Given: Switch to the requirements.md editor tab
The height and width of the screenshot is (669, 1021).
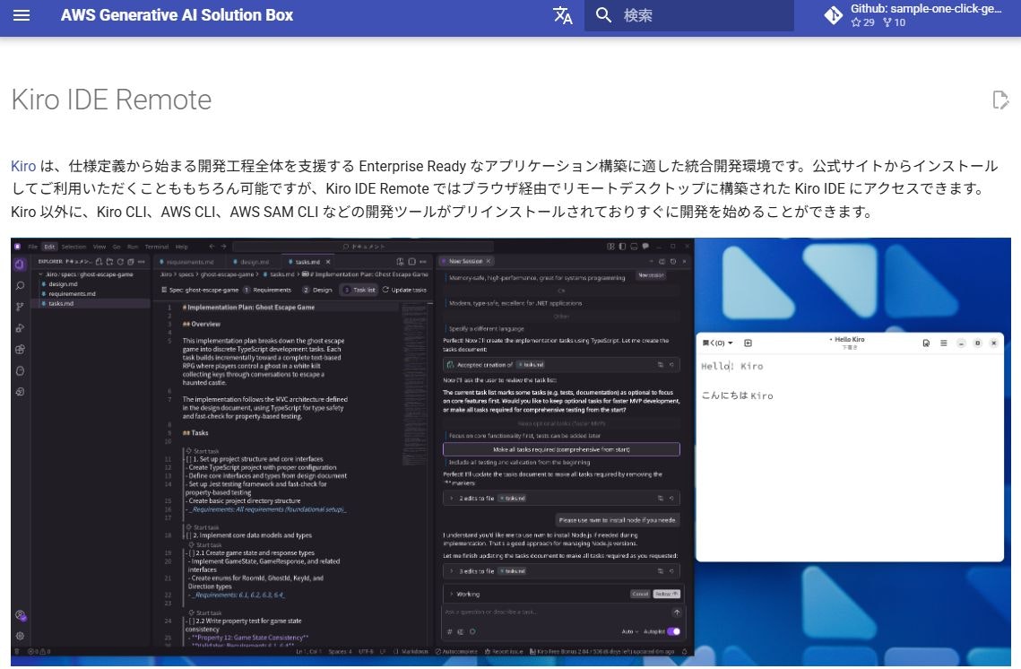Looking at the screenshot, I should click(187, 262).
